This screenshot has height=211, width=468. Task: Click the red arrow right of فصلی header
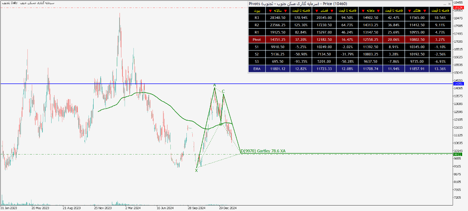coord(332,11)
